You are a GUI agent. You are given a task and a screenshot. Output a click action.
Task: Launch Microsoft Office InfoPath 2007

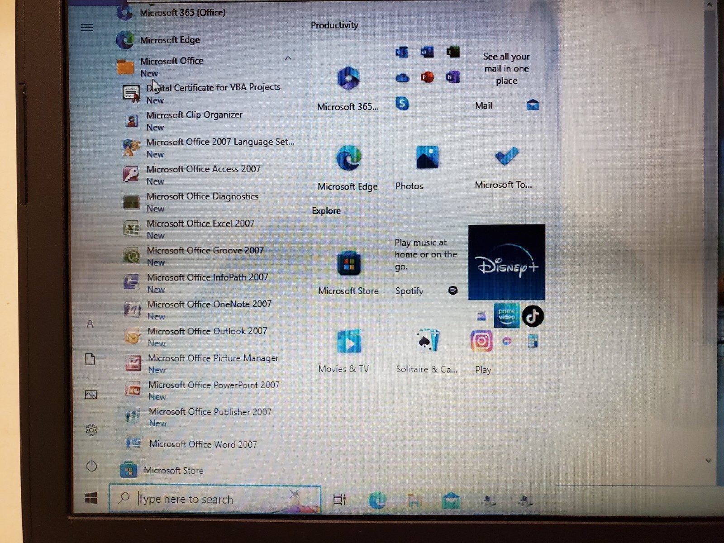click(207, 282)
